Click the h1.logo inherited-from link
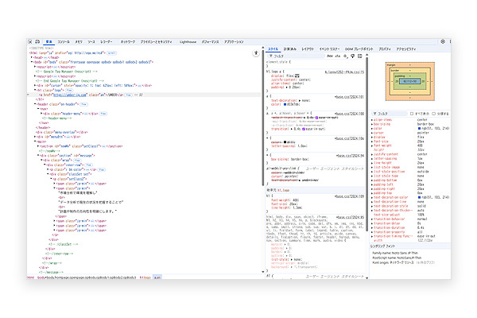This screenshot has height=318, width=477. pos(283,190)
